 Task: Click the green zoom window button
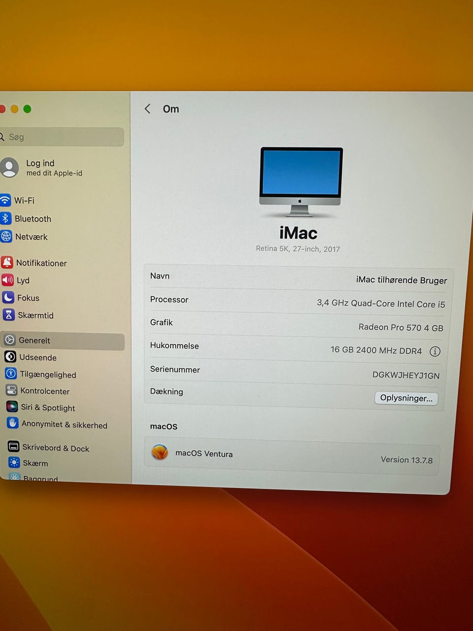coord(27,109)
